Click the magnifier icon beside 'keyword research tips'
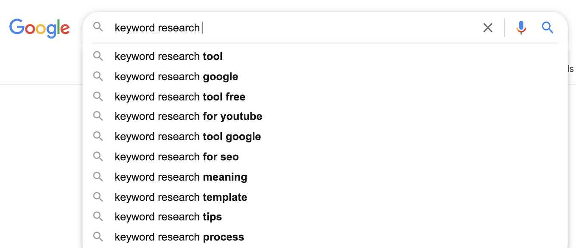The width and height of the screenshot is (576, 248). 98,217
